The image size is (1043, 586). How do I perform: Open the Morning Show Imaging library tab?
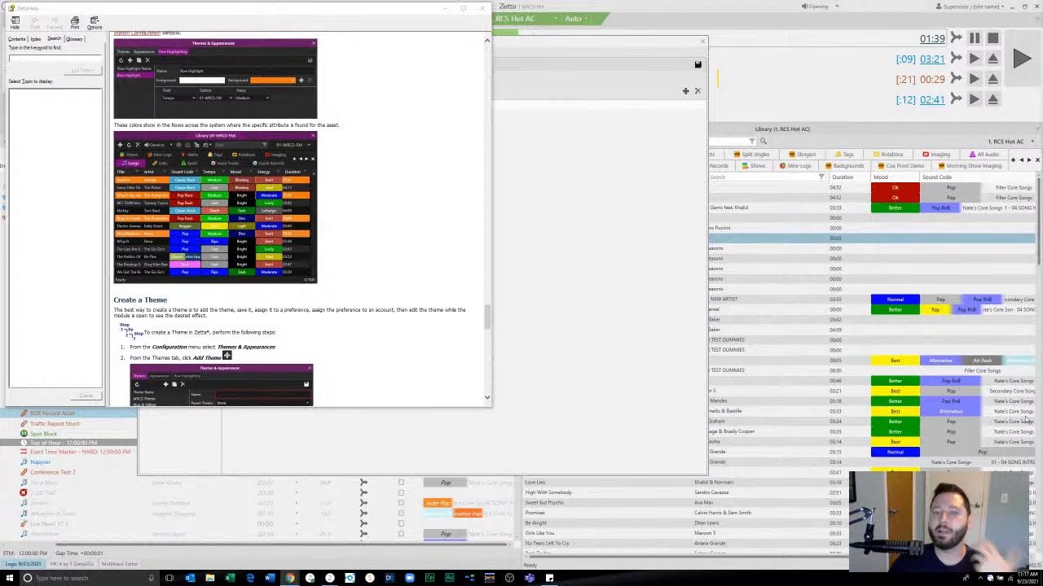tap(970, 166)
